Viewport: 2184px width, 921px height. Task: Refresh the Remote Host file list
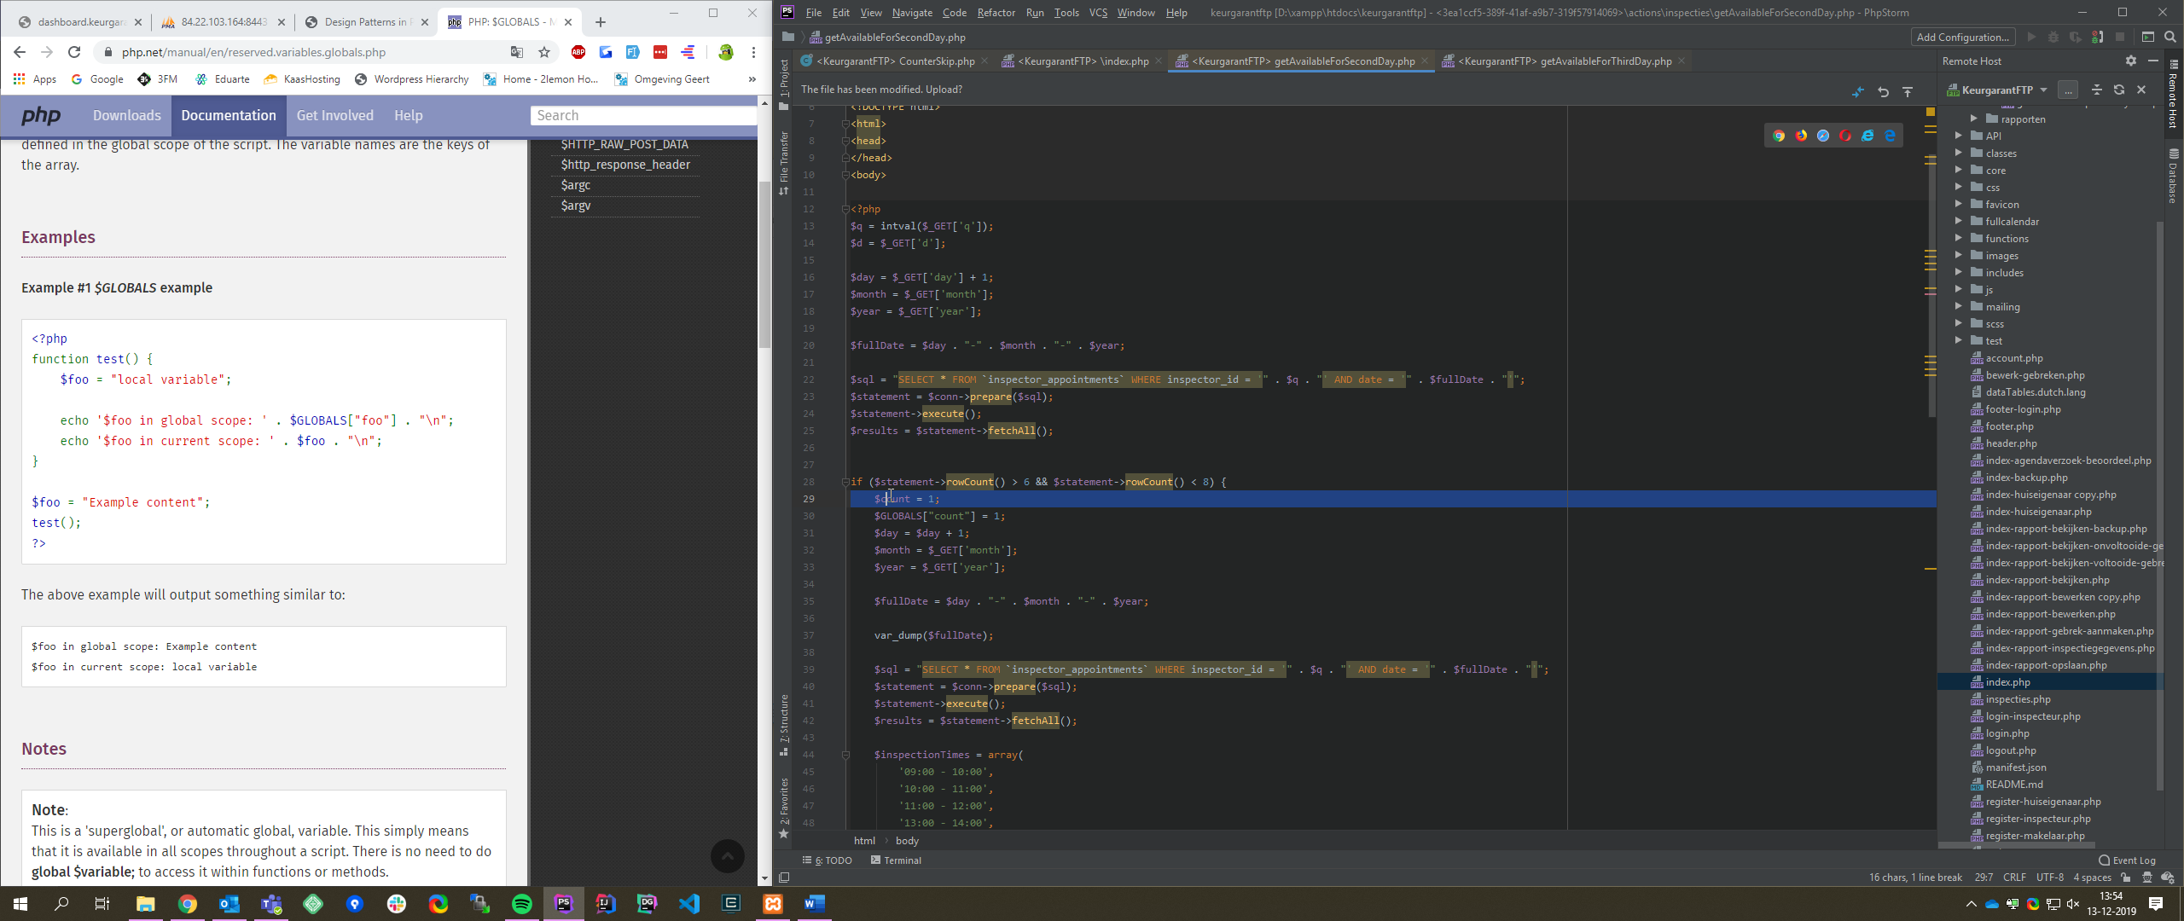click(x=2119, y=90)
